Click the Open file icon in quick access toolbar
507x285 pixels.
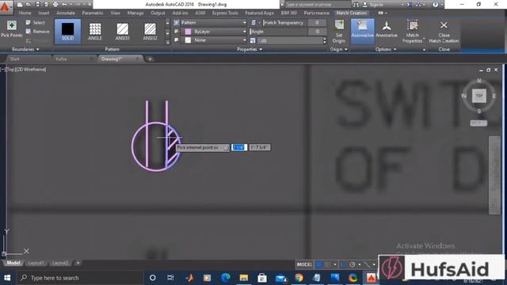pos(29,5)
